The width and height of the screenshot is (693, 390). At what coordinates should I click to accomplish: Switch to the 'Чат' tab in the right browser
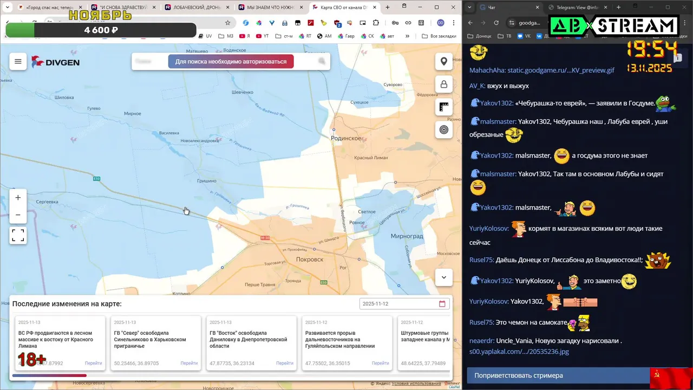pos(509,8)
